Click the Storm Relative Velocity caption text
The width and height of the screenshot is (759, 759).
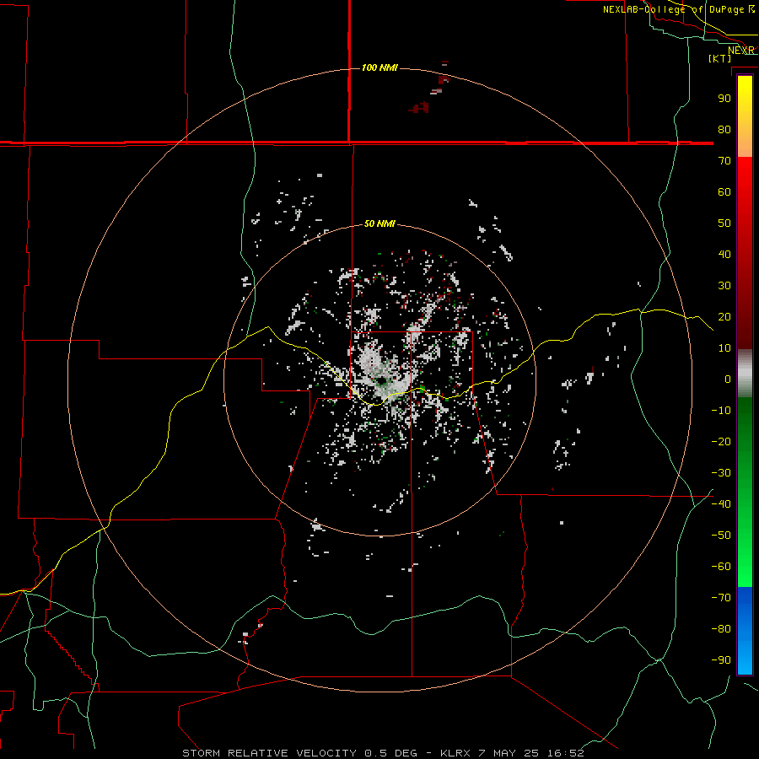click(x=383, y=753)
